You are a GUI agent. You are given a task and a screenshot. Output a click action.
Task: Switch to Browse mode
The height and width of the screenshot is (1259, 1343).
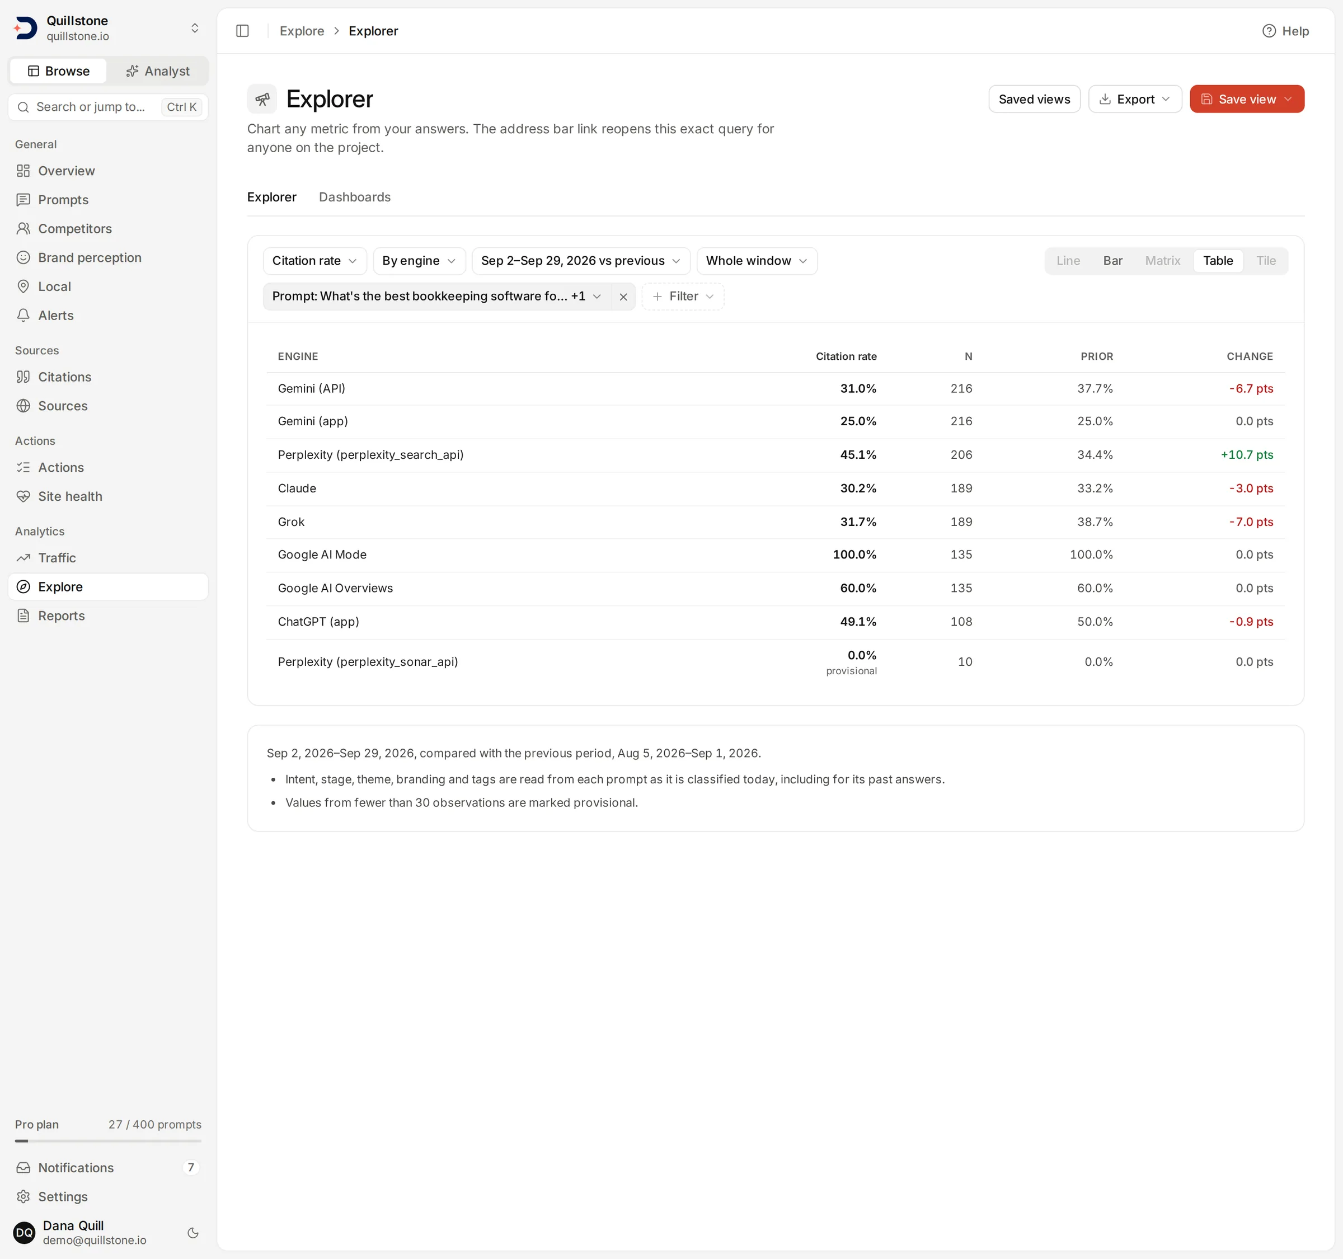tap(58, 71)
